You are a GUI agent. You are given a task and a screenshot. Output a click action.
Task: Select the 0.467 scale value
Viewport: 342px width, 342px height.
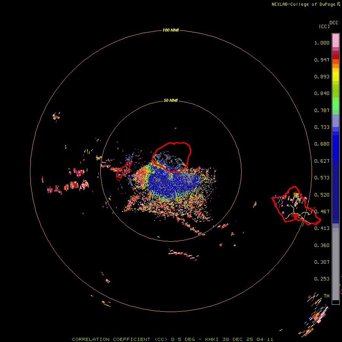322,212
